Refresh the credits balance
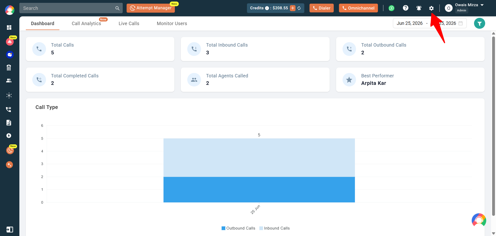 pyautogui.click(x=299, y=8)
